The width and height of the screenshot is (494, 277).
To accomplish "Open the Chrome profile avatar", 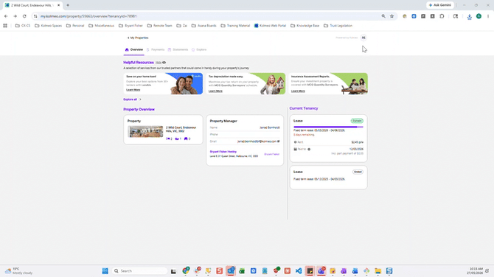I will (479, 16).
